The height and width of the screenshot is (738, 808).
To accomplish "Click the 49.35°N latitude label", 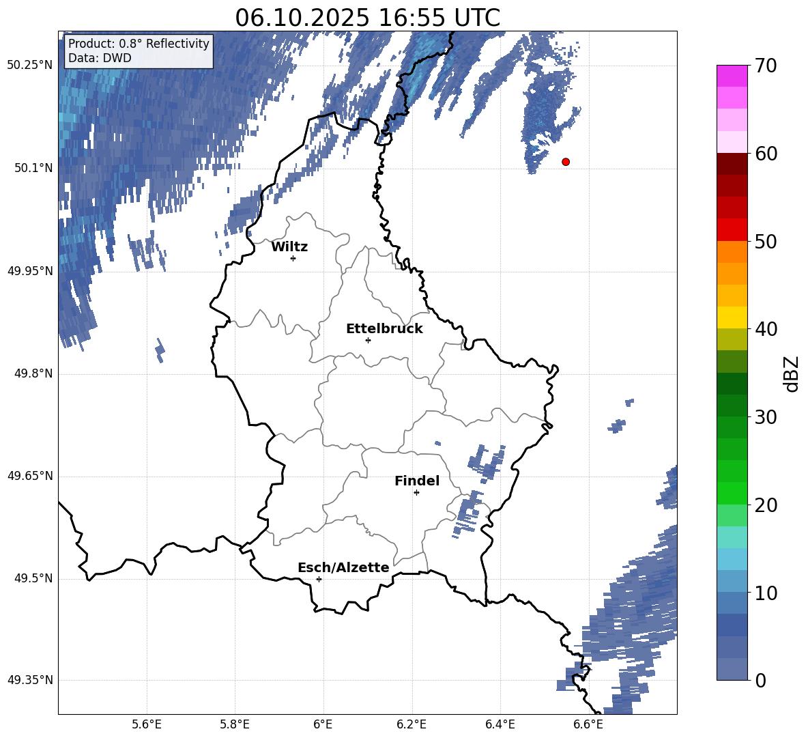I will [x=29, y=680].
